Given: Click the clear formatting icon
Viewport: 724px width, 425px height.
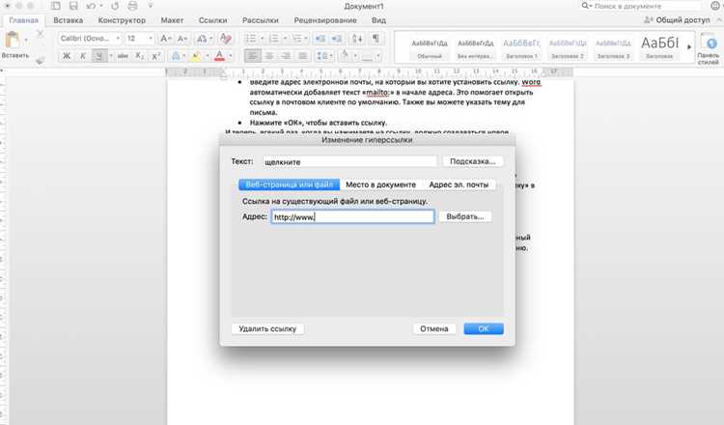Looking at the screenshot, I should point(225,39).
